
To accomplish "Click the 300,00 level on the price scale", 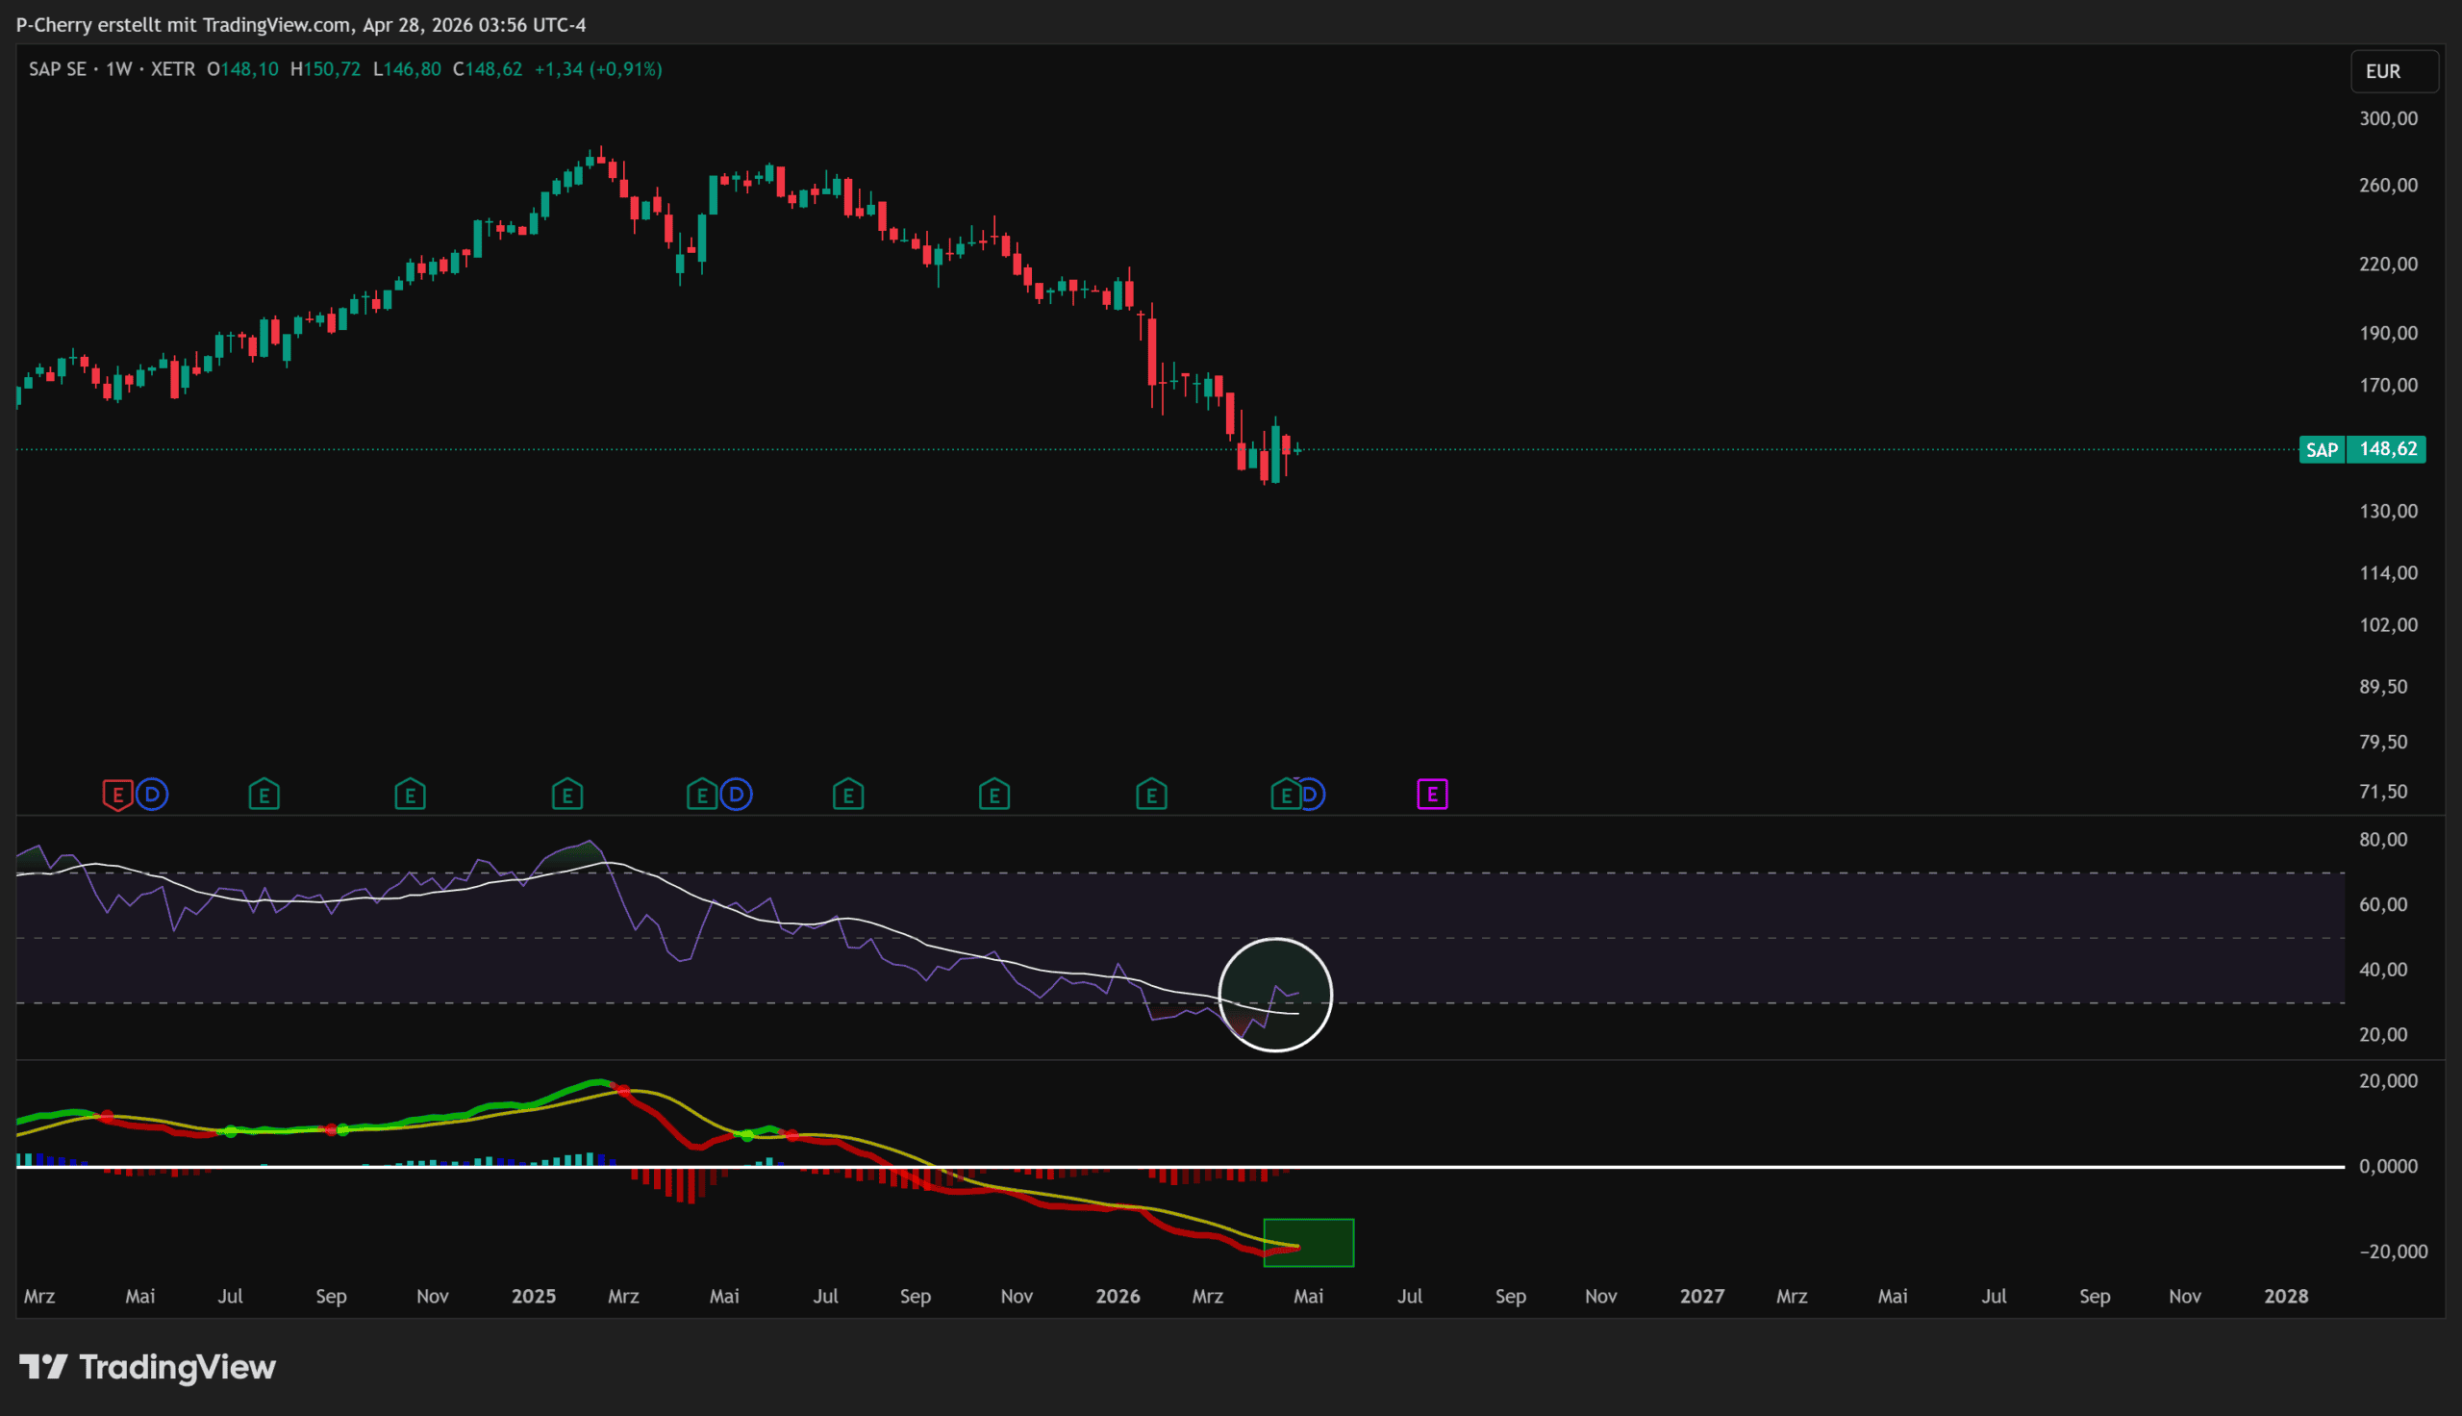I will pyautogui.click(x=2388, y=118).
